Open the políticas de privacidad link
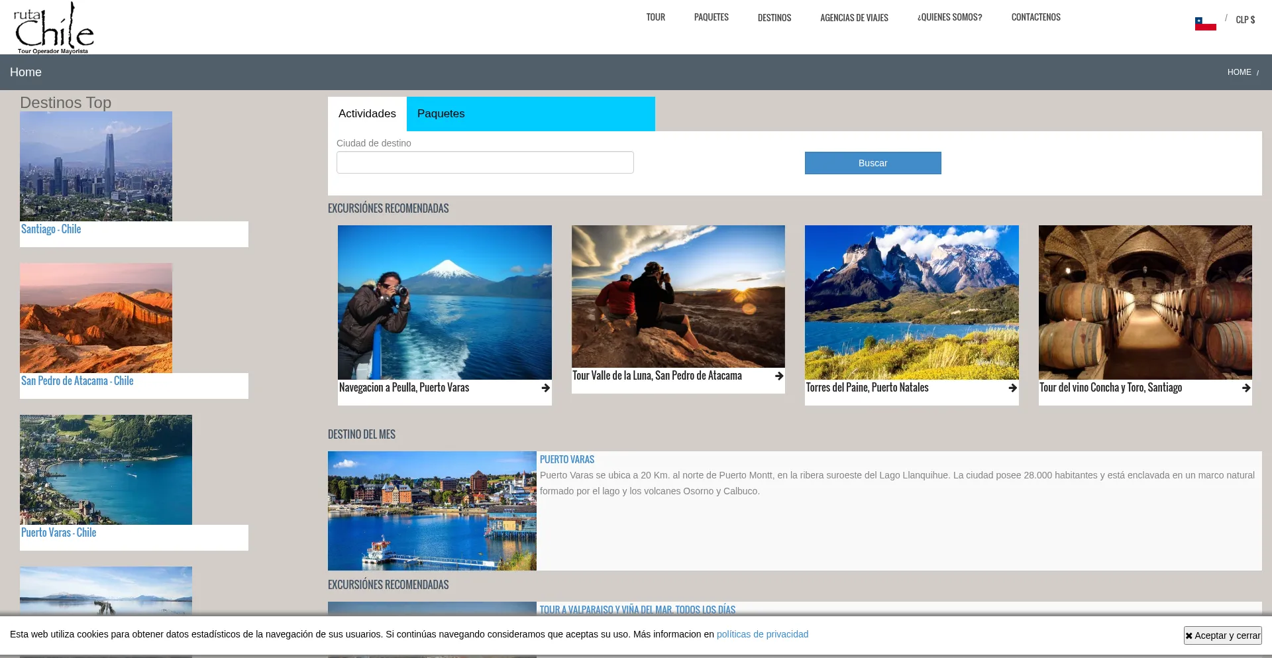The height and width of the screenshot is (658, 1272). [x=762, y=634]
